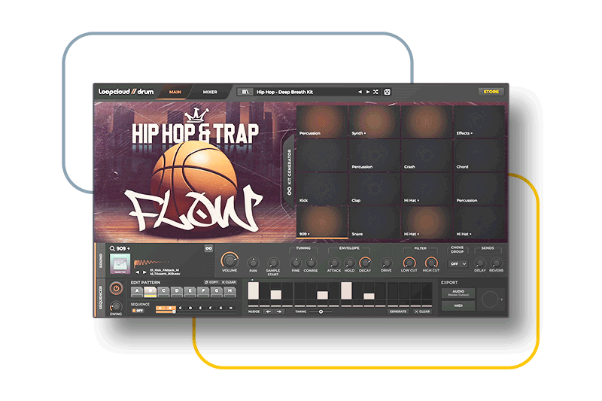Click the sequencer power button
This screenshot has height=401, width=602.
116,288
